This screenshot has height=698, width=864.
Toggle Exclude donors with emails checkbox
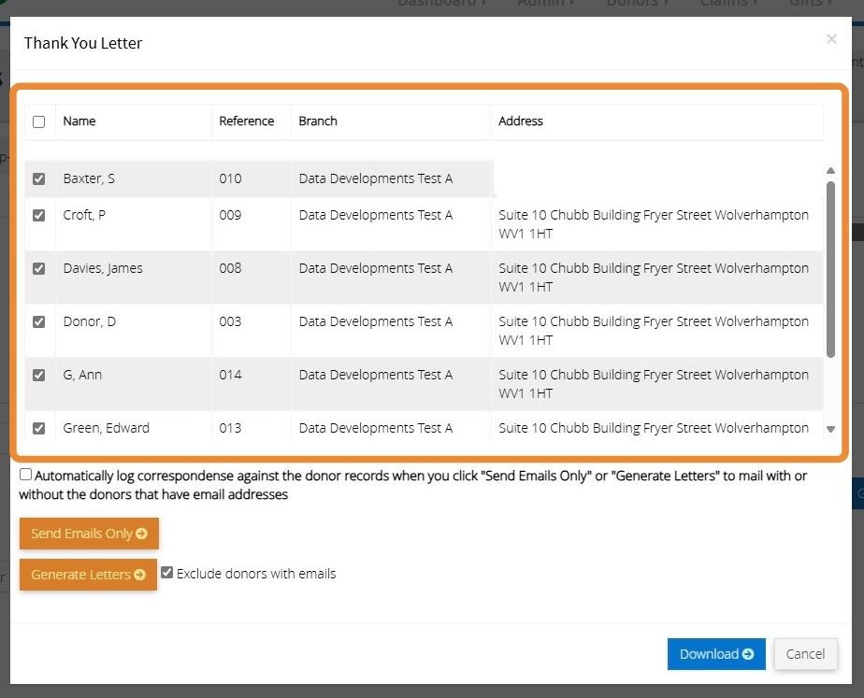167,573
